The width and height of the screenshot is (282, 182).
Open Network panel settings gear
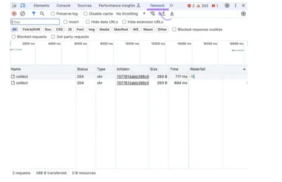[x=243, y=14]
